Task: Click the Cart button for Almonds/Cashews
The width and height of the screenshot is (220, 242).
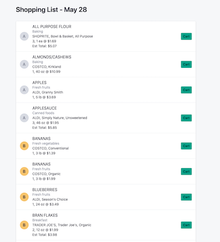Action: [x=186, y=64]
